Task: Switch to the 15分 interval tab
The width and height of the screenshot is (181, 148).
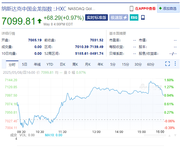Action: click(126, 64)
